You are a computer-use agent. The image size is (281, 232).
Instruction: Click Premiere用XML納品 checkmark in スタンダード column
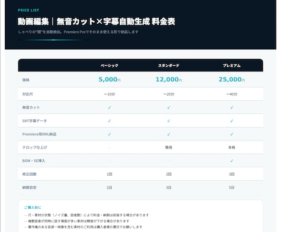[169, 134]
